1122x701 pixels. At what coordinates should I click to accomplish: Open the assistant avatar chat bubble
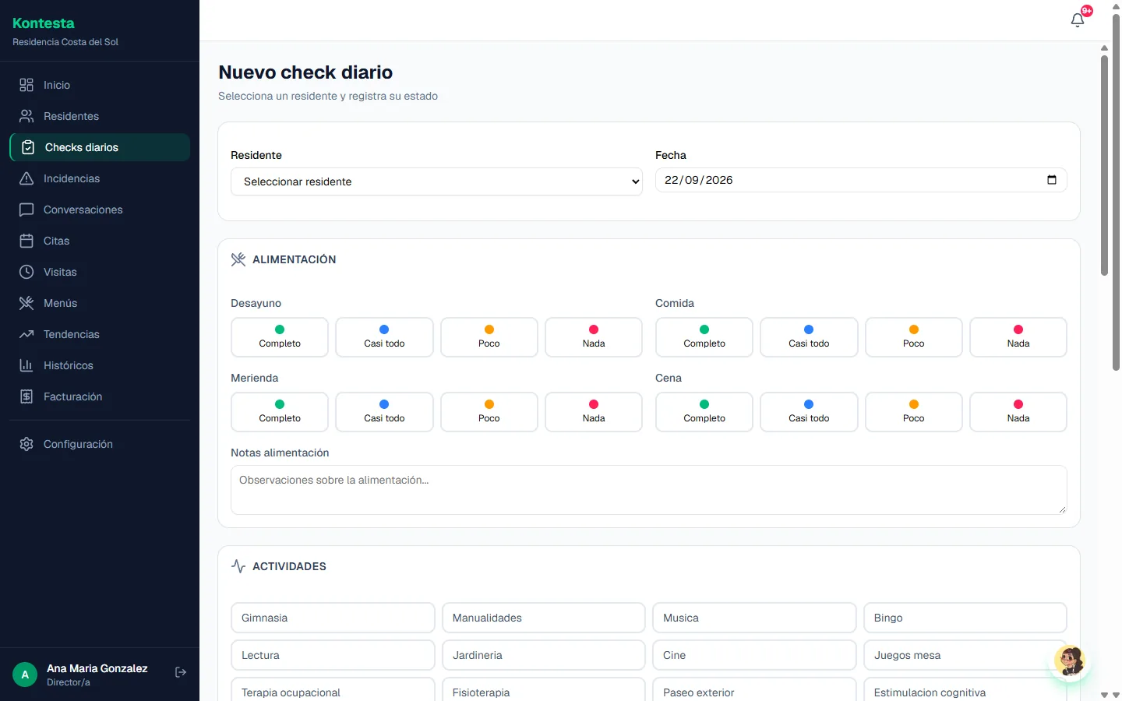(x=1070, y=661)
